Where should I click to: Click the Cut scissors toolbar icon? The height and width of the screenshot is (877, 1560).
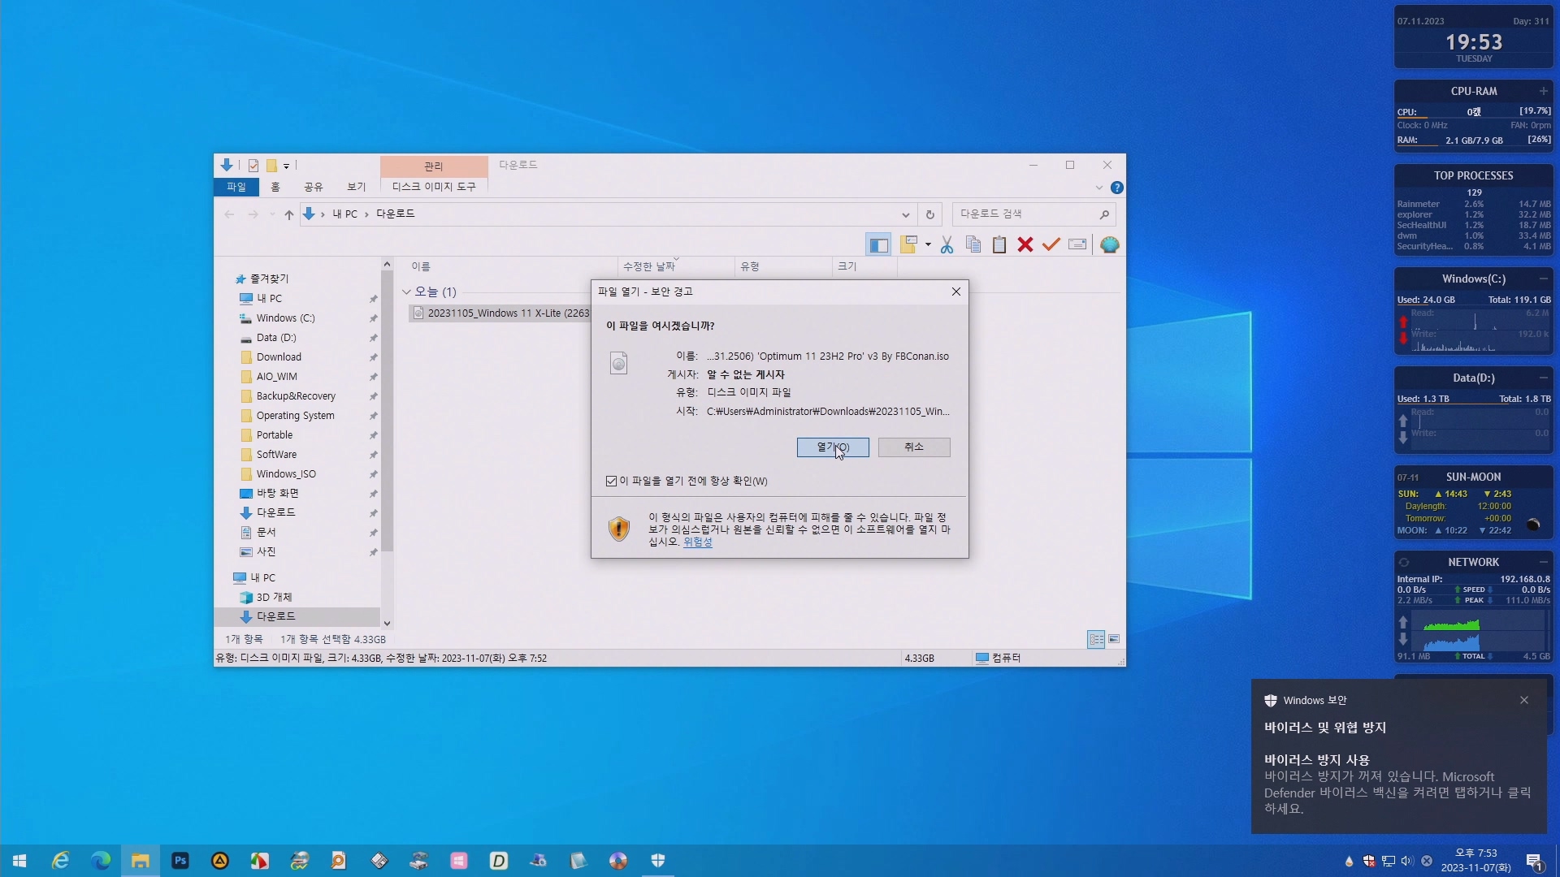click(947, 245)
